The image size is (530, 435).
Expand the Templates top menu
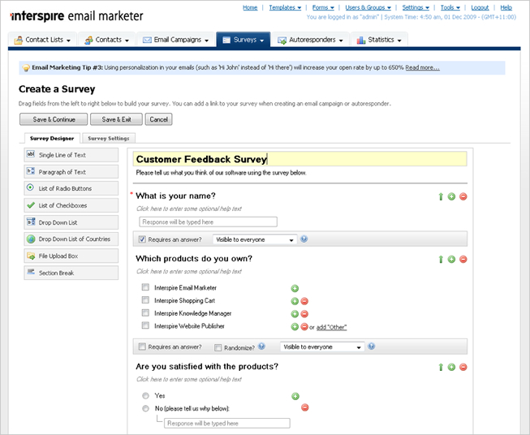[x=285, y=7]
